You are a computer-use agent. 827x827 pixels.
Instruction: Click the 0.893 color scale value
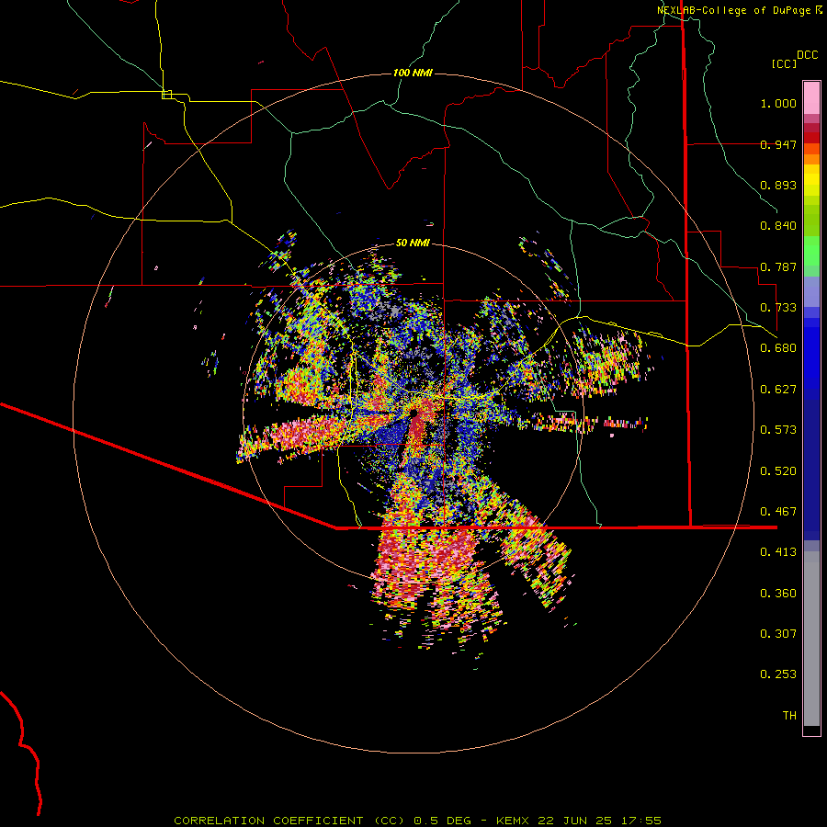(x=778, y=185)
